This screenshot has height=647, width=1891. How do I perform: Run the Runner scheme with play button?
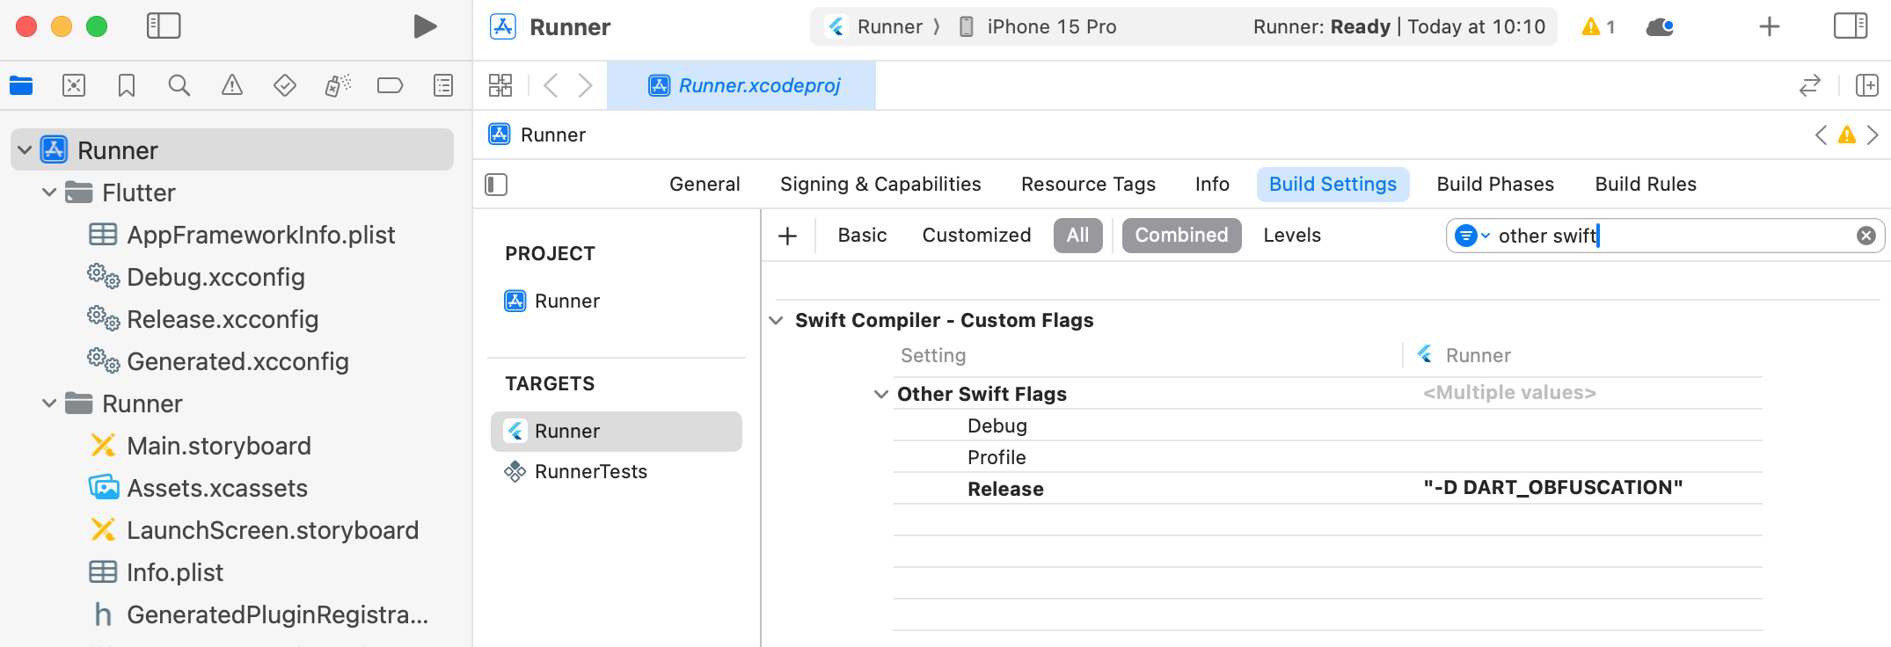(x=425, y=26)
